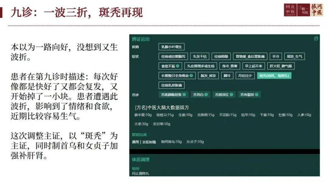328x184 pixels.
Task: Click the help icon beside 舌底静脉怒张
Action: point(184,94)
